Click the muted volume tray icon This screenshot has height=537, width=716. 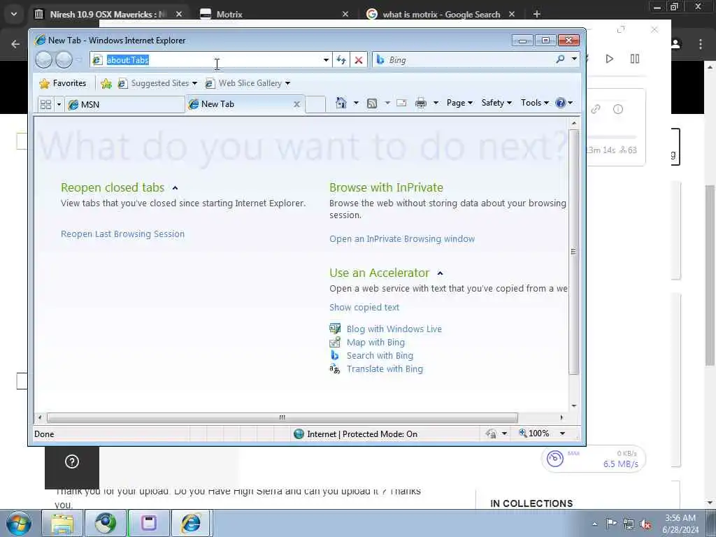click(x=645, y=524)
